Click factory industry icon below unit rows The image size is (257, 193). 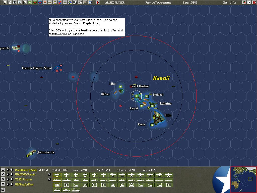click(x=57, y=190)
